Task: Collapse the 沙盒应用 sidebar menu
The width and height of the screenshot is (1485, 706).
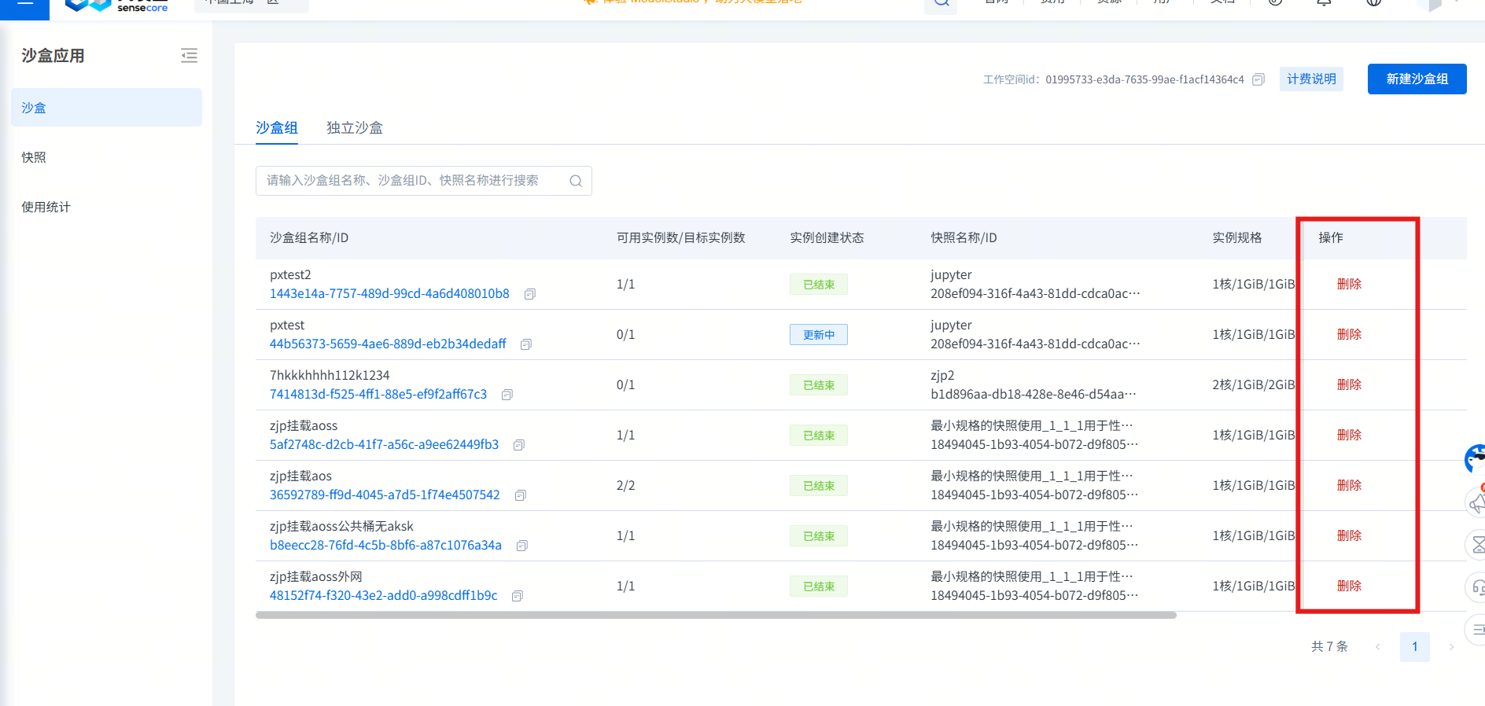Action: tap(189, 56)
